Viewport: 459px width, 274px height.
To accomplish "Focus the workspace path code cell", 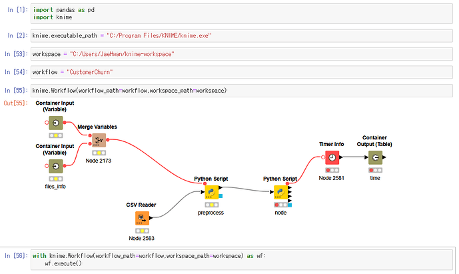I will [242, 54].
